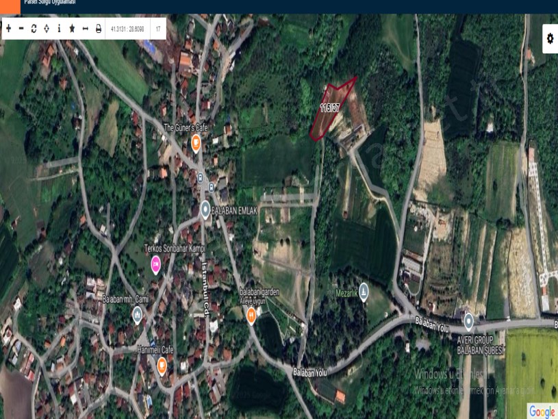Select the distance measure arrow icon
558x419 pixels.
tap(85, 29)
